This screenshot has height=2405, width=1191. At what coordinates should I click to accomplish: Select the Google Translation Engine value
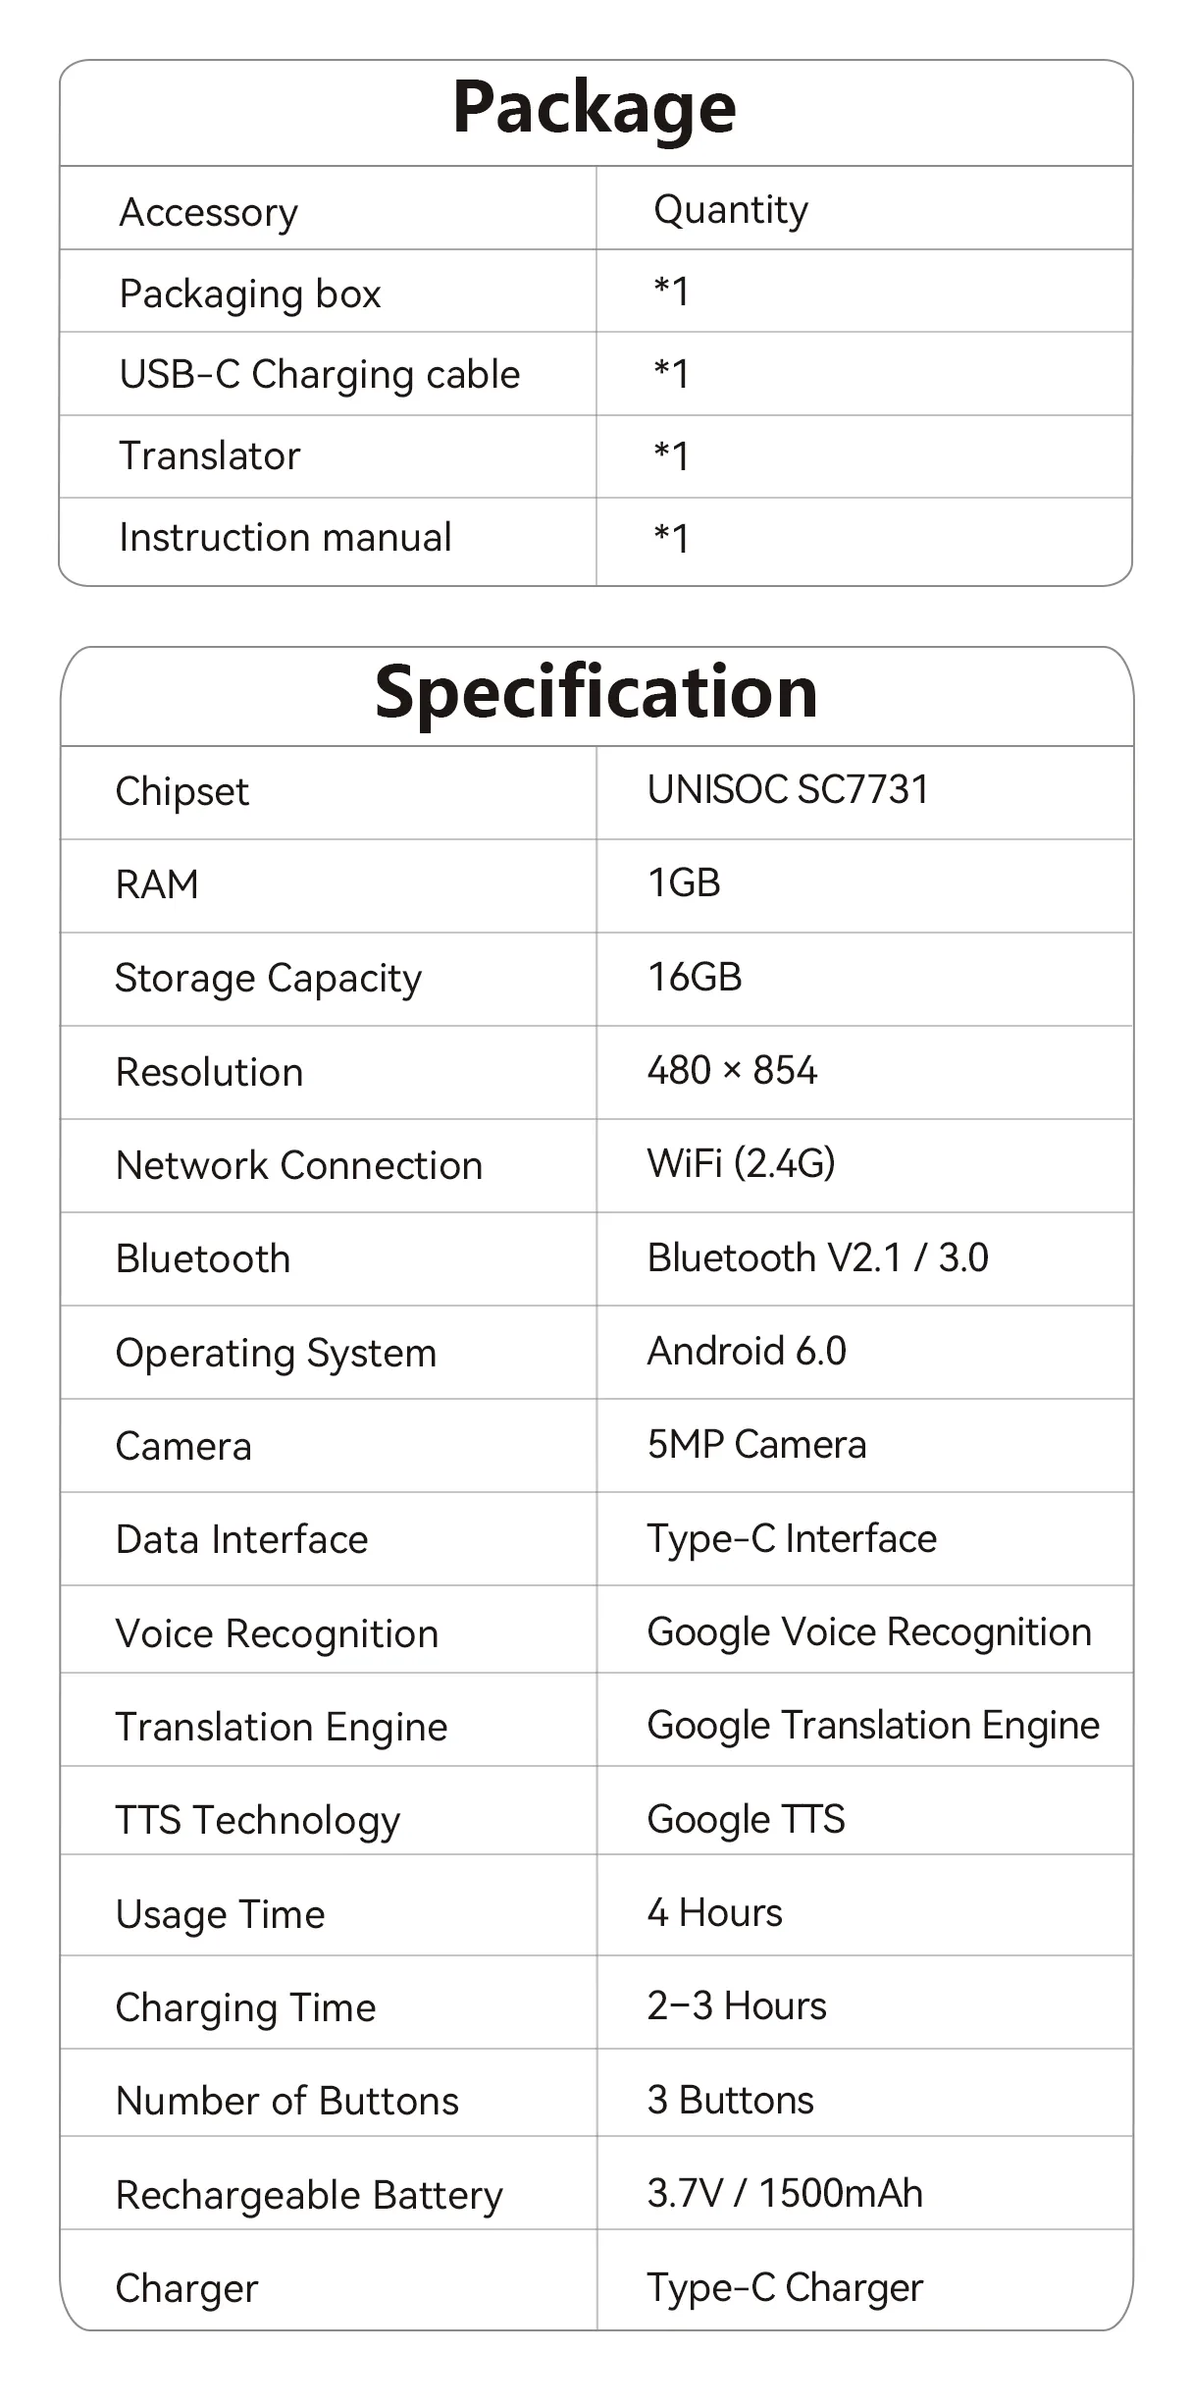point(873,1725)
